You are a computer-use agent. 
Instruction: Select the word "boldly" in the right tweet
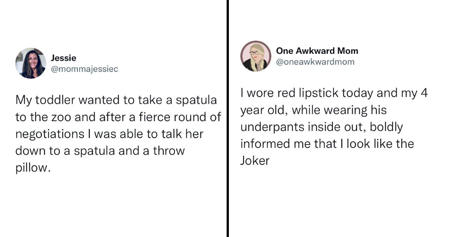(386, 127)
